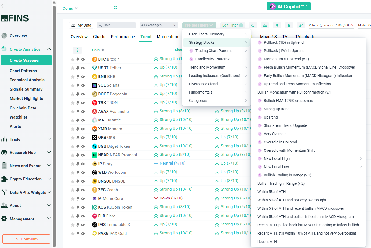The image size is (371, 248).
Task: Open the All exchanges dropdown
Action: (159, 25)
